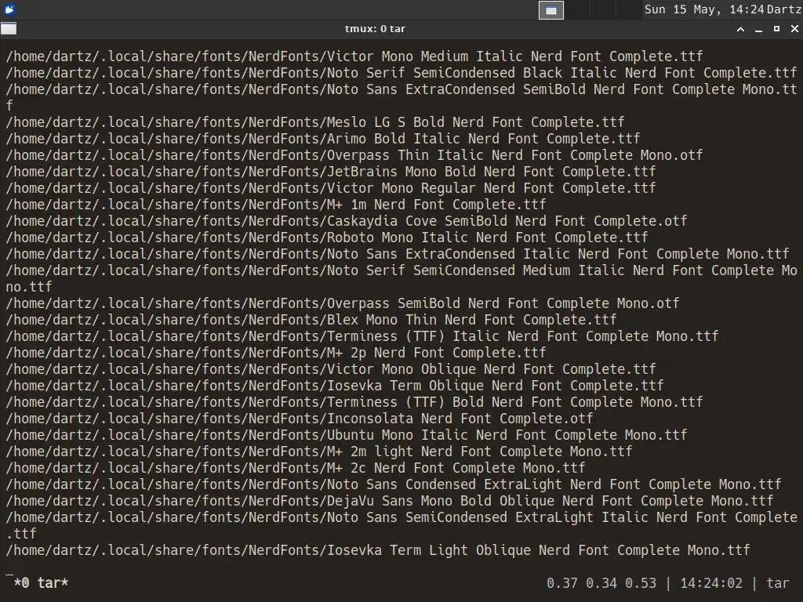Click DejaVu Sans Mono Bold Oblique line

tap(390, 500)
